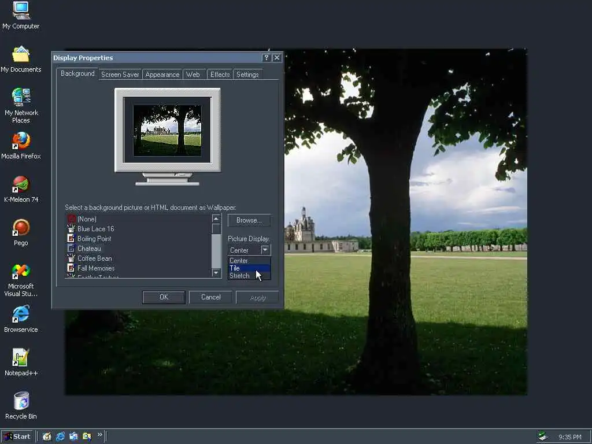This screenshot has height=444, width=592.
Task: Click the Chateau file icon
Action: point(71,249)
